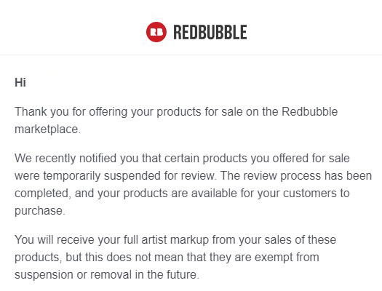Click "Redbubble" in the first paragraph

(x=310, y=112)
